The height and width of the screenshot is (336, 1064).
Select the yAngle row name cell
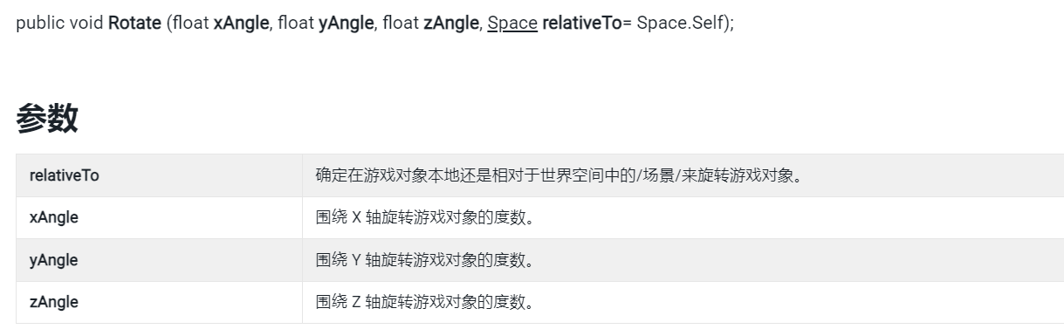[159, 260]
